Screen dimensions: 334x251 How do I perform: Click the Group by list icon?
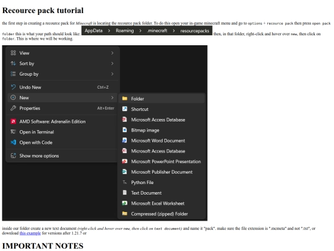[13, 74]
